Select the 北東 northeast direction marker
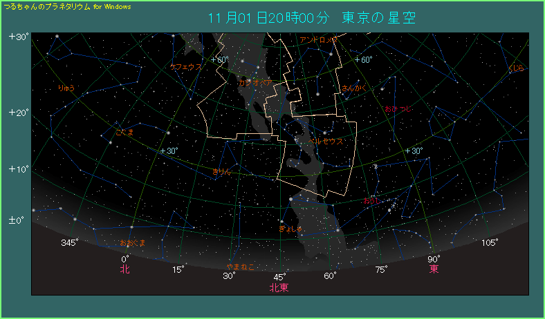Image resolution: width=545 pixels, height=319 pixels. tap(279, 287)
